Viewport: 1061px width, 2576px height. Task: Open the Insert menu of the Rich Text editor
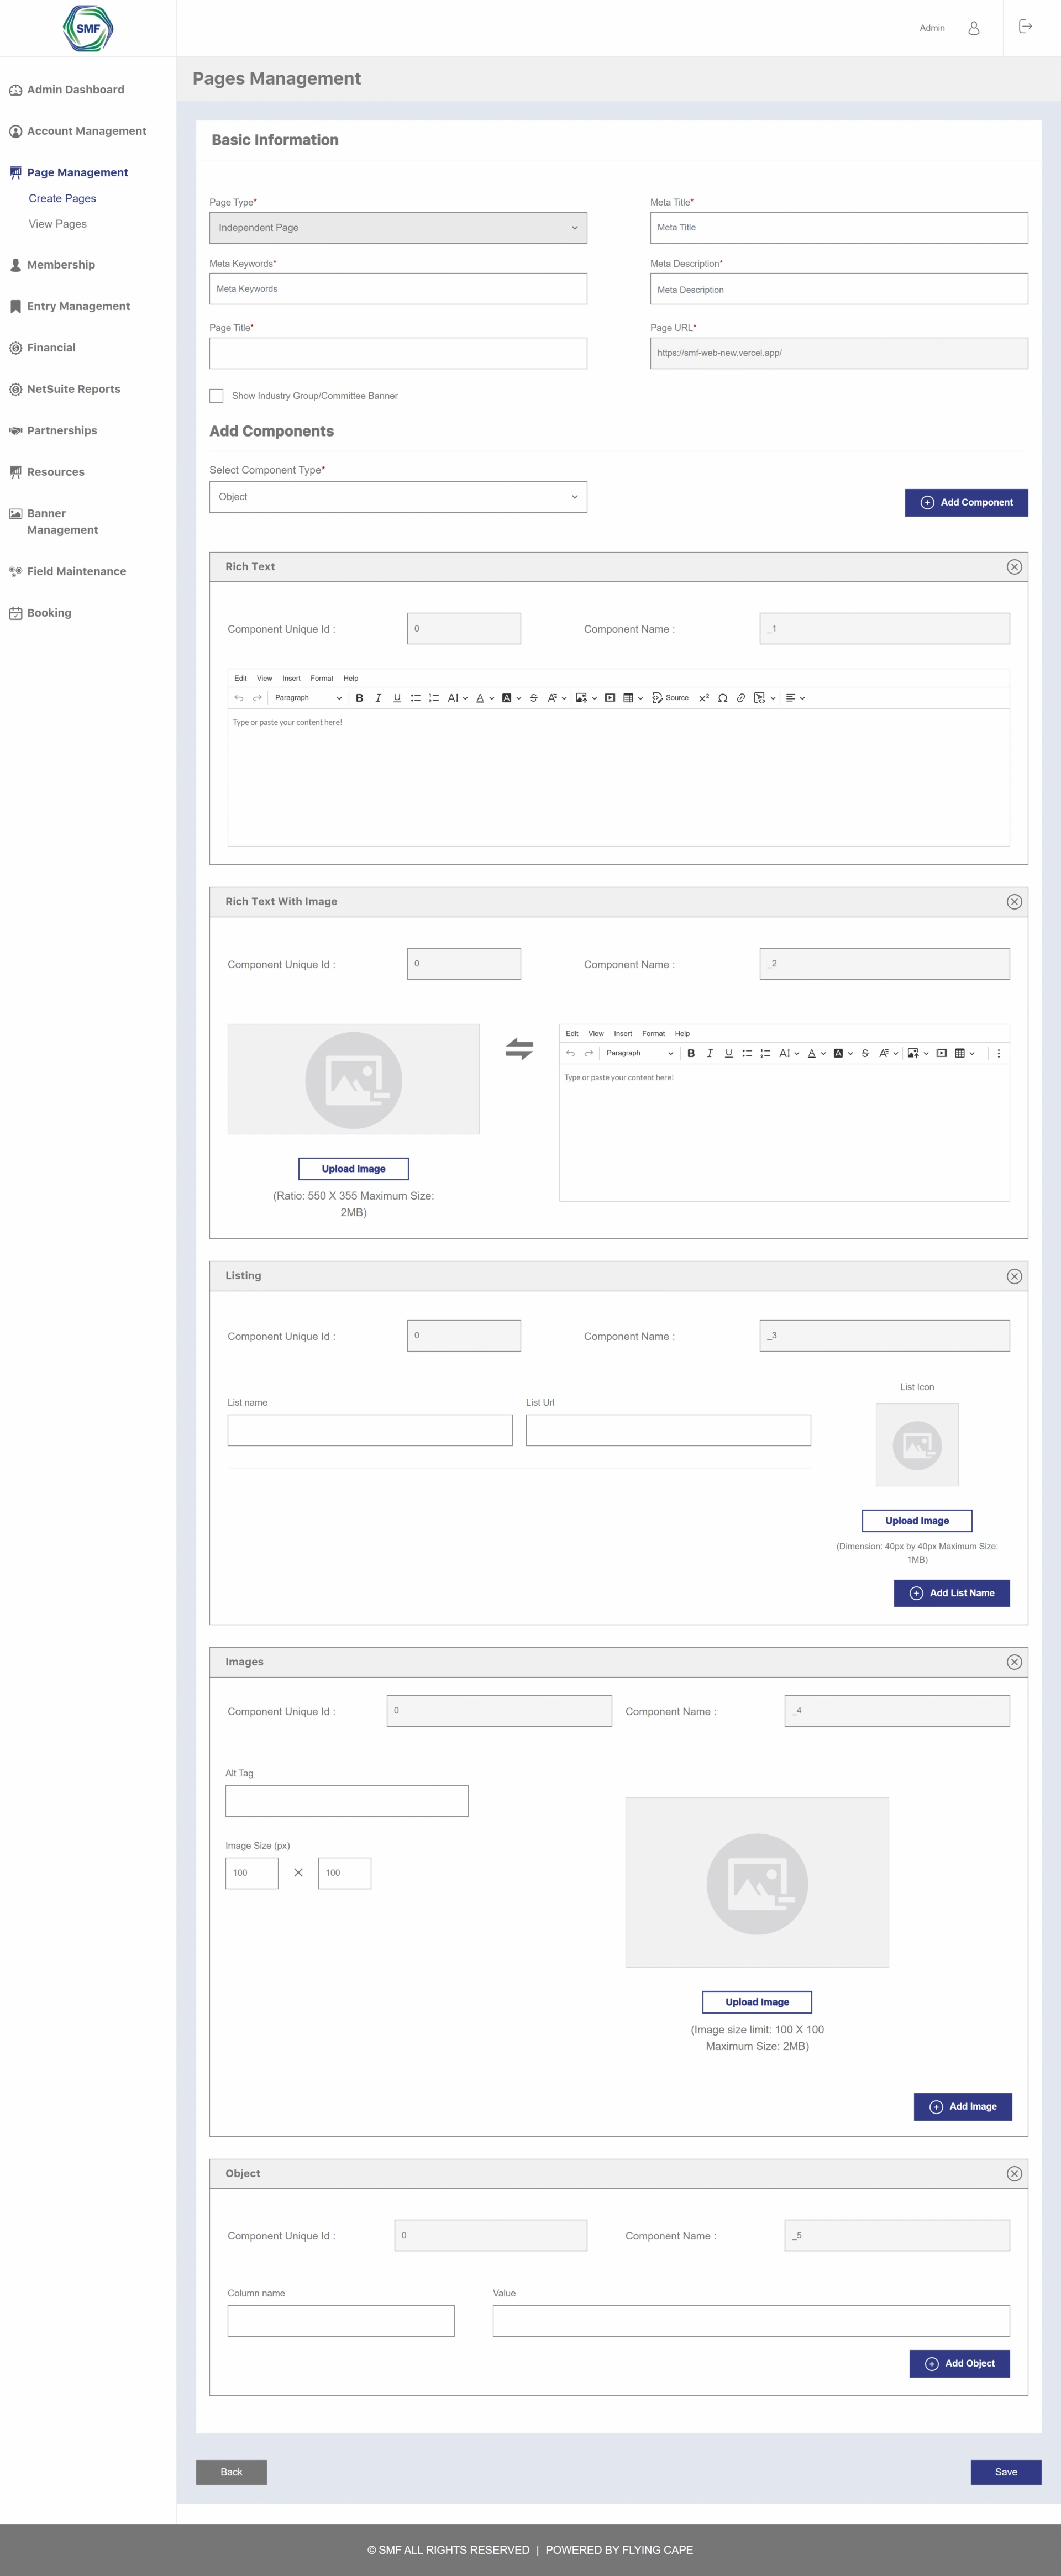(291, 678)
